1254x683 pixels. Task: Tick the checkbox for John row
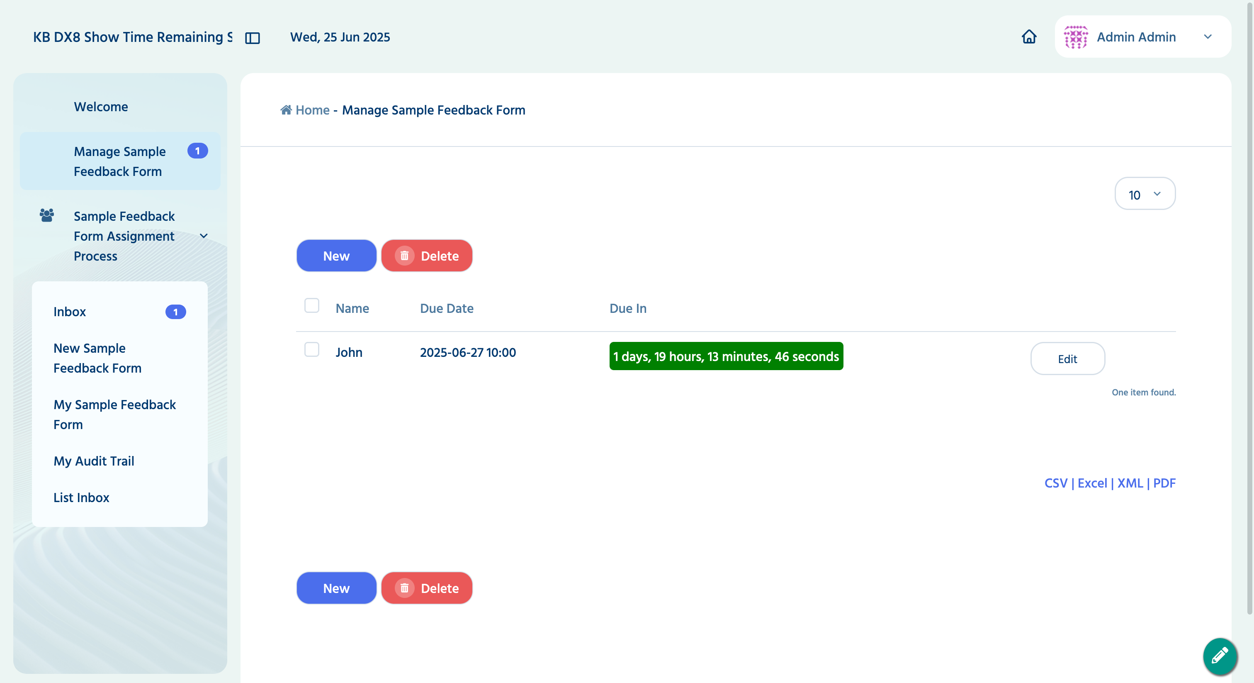click(311, 349)
